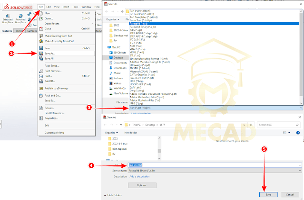
Task: Open the view options dropdown arrow
Action: (289, 133)
